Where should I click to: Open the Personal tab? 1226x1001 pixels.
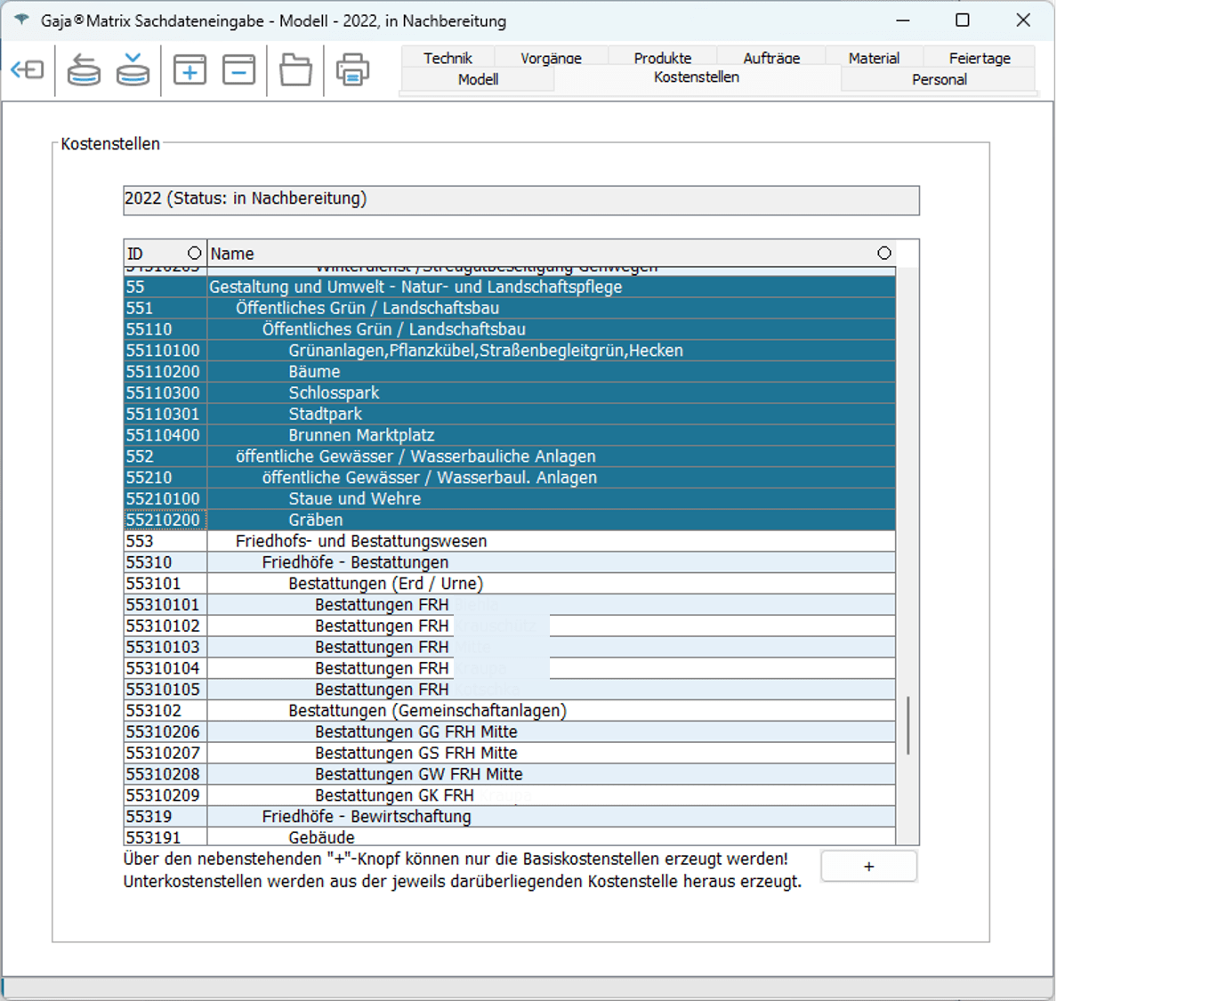click(x=939, y=79)
